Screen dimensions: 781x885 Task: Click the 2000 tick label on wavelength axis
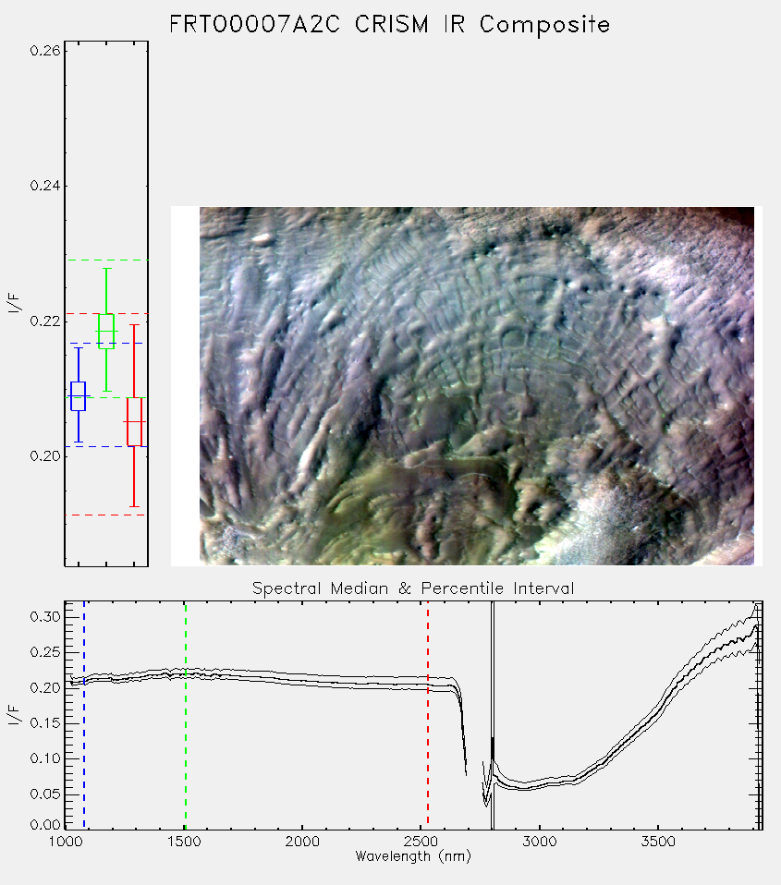pyautogui.click(x=302, y=842)
